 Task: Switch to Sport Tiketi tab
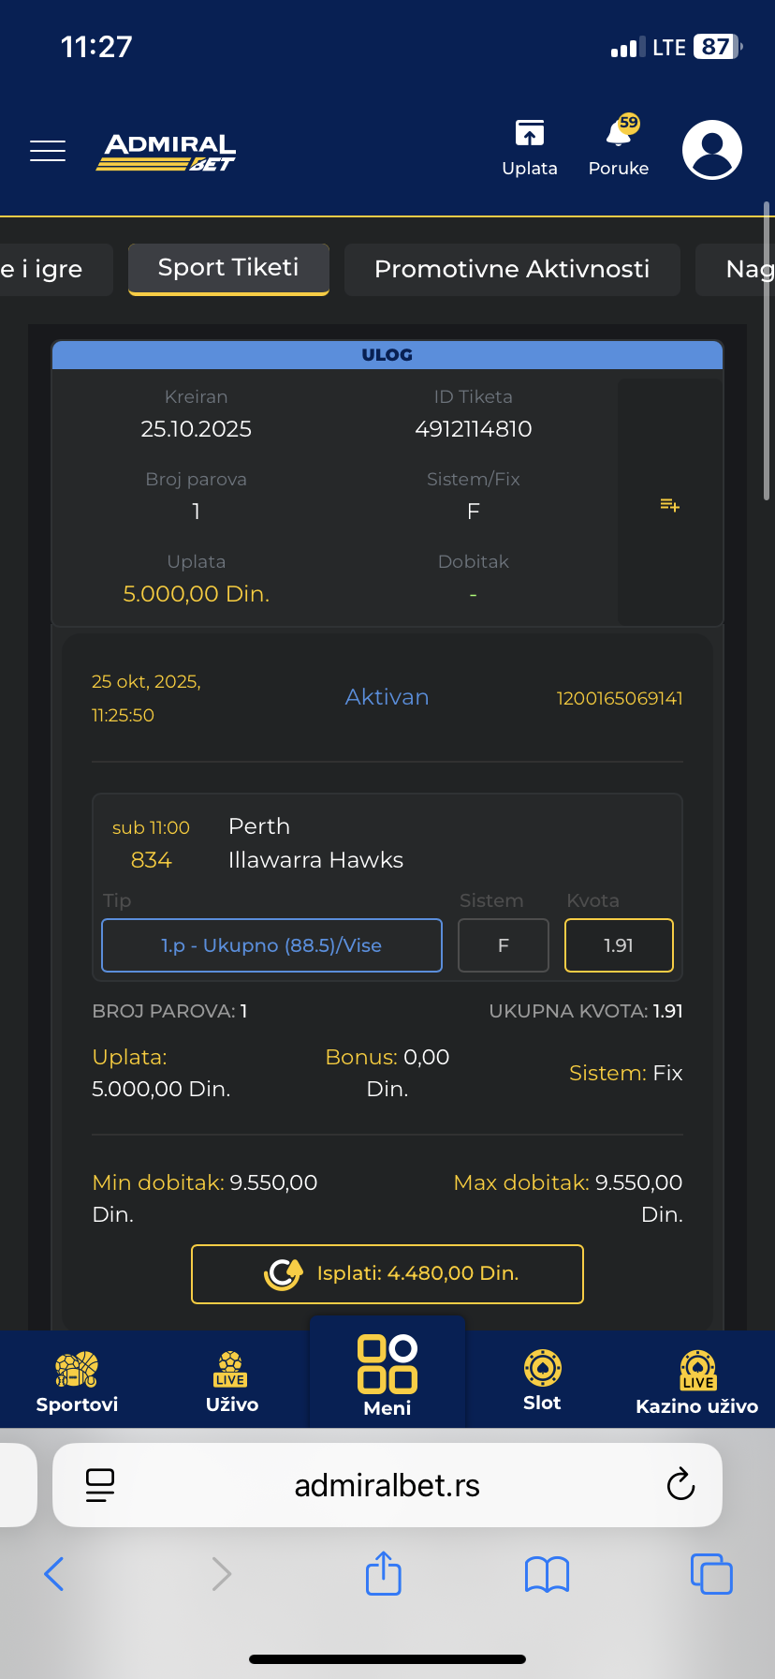228,269
